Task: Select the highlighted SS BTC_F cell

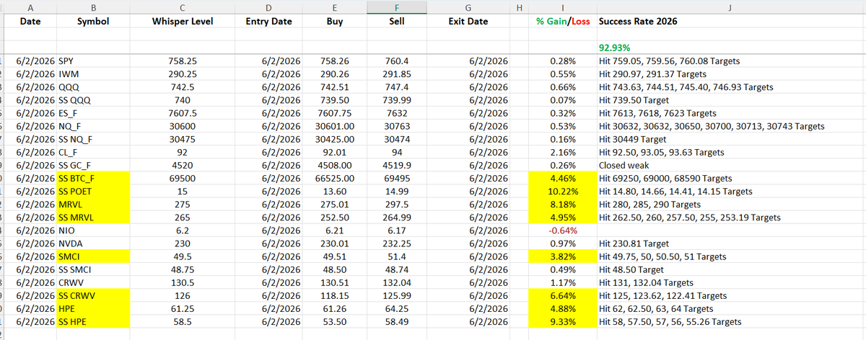Action: pyautogui.click(x=93, y=178)
